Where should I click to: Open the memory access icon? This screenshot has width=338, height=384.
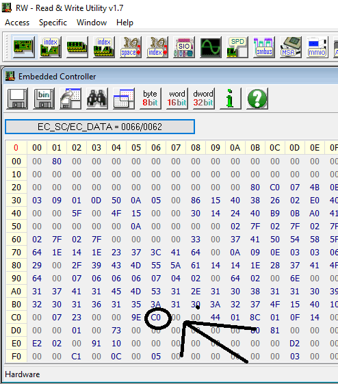pos(77,47)
